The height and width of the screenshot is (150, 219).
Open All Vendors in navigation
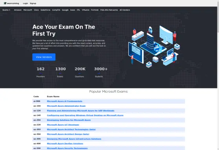(125, 10)
